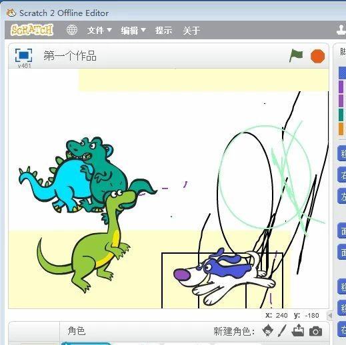Choose new sprite from library
The image size is (346, 345).
click(x=267, y=330)
